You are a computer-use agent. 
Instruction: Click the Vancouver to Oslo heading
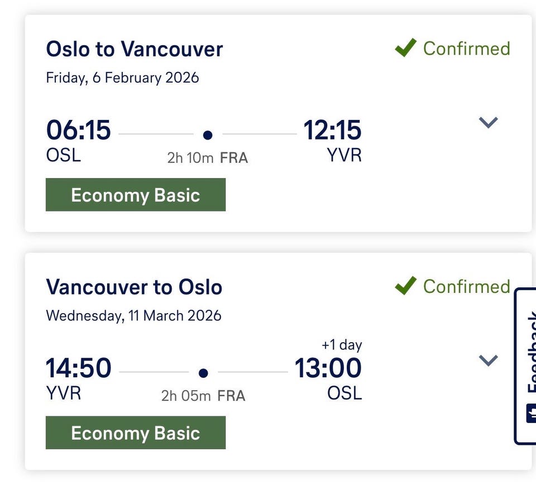click(x=134, y=287)
